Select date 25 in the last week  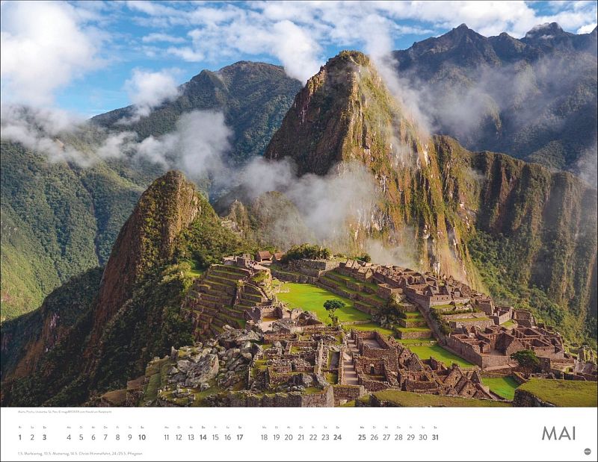pyautogui.click(x=362, y=437)
